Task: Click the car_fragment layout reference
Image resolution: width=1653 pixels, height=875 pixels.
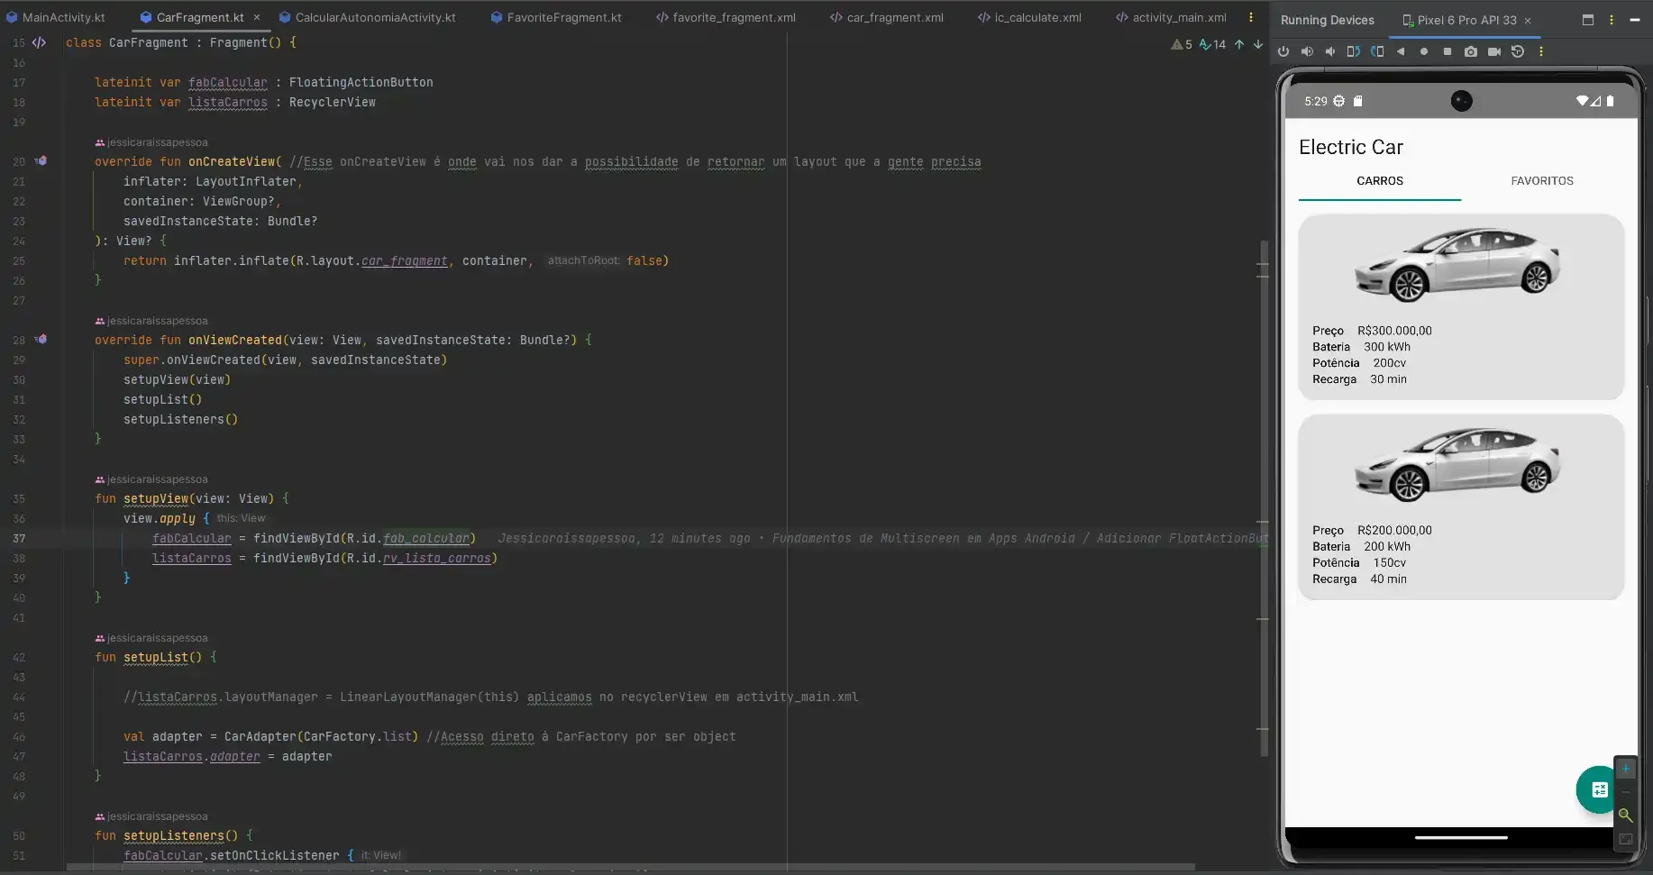Action: (404, 260)
